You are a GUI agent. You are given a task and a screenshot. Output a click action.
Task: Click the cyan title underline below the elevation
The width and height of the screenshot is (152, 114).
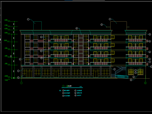pyautogui.click(x=72, y=88)
